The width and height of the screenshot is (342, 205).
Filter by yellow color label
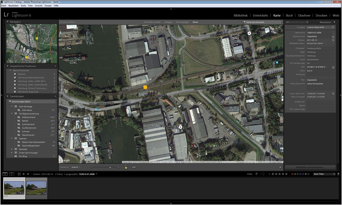[296, 174]
